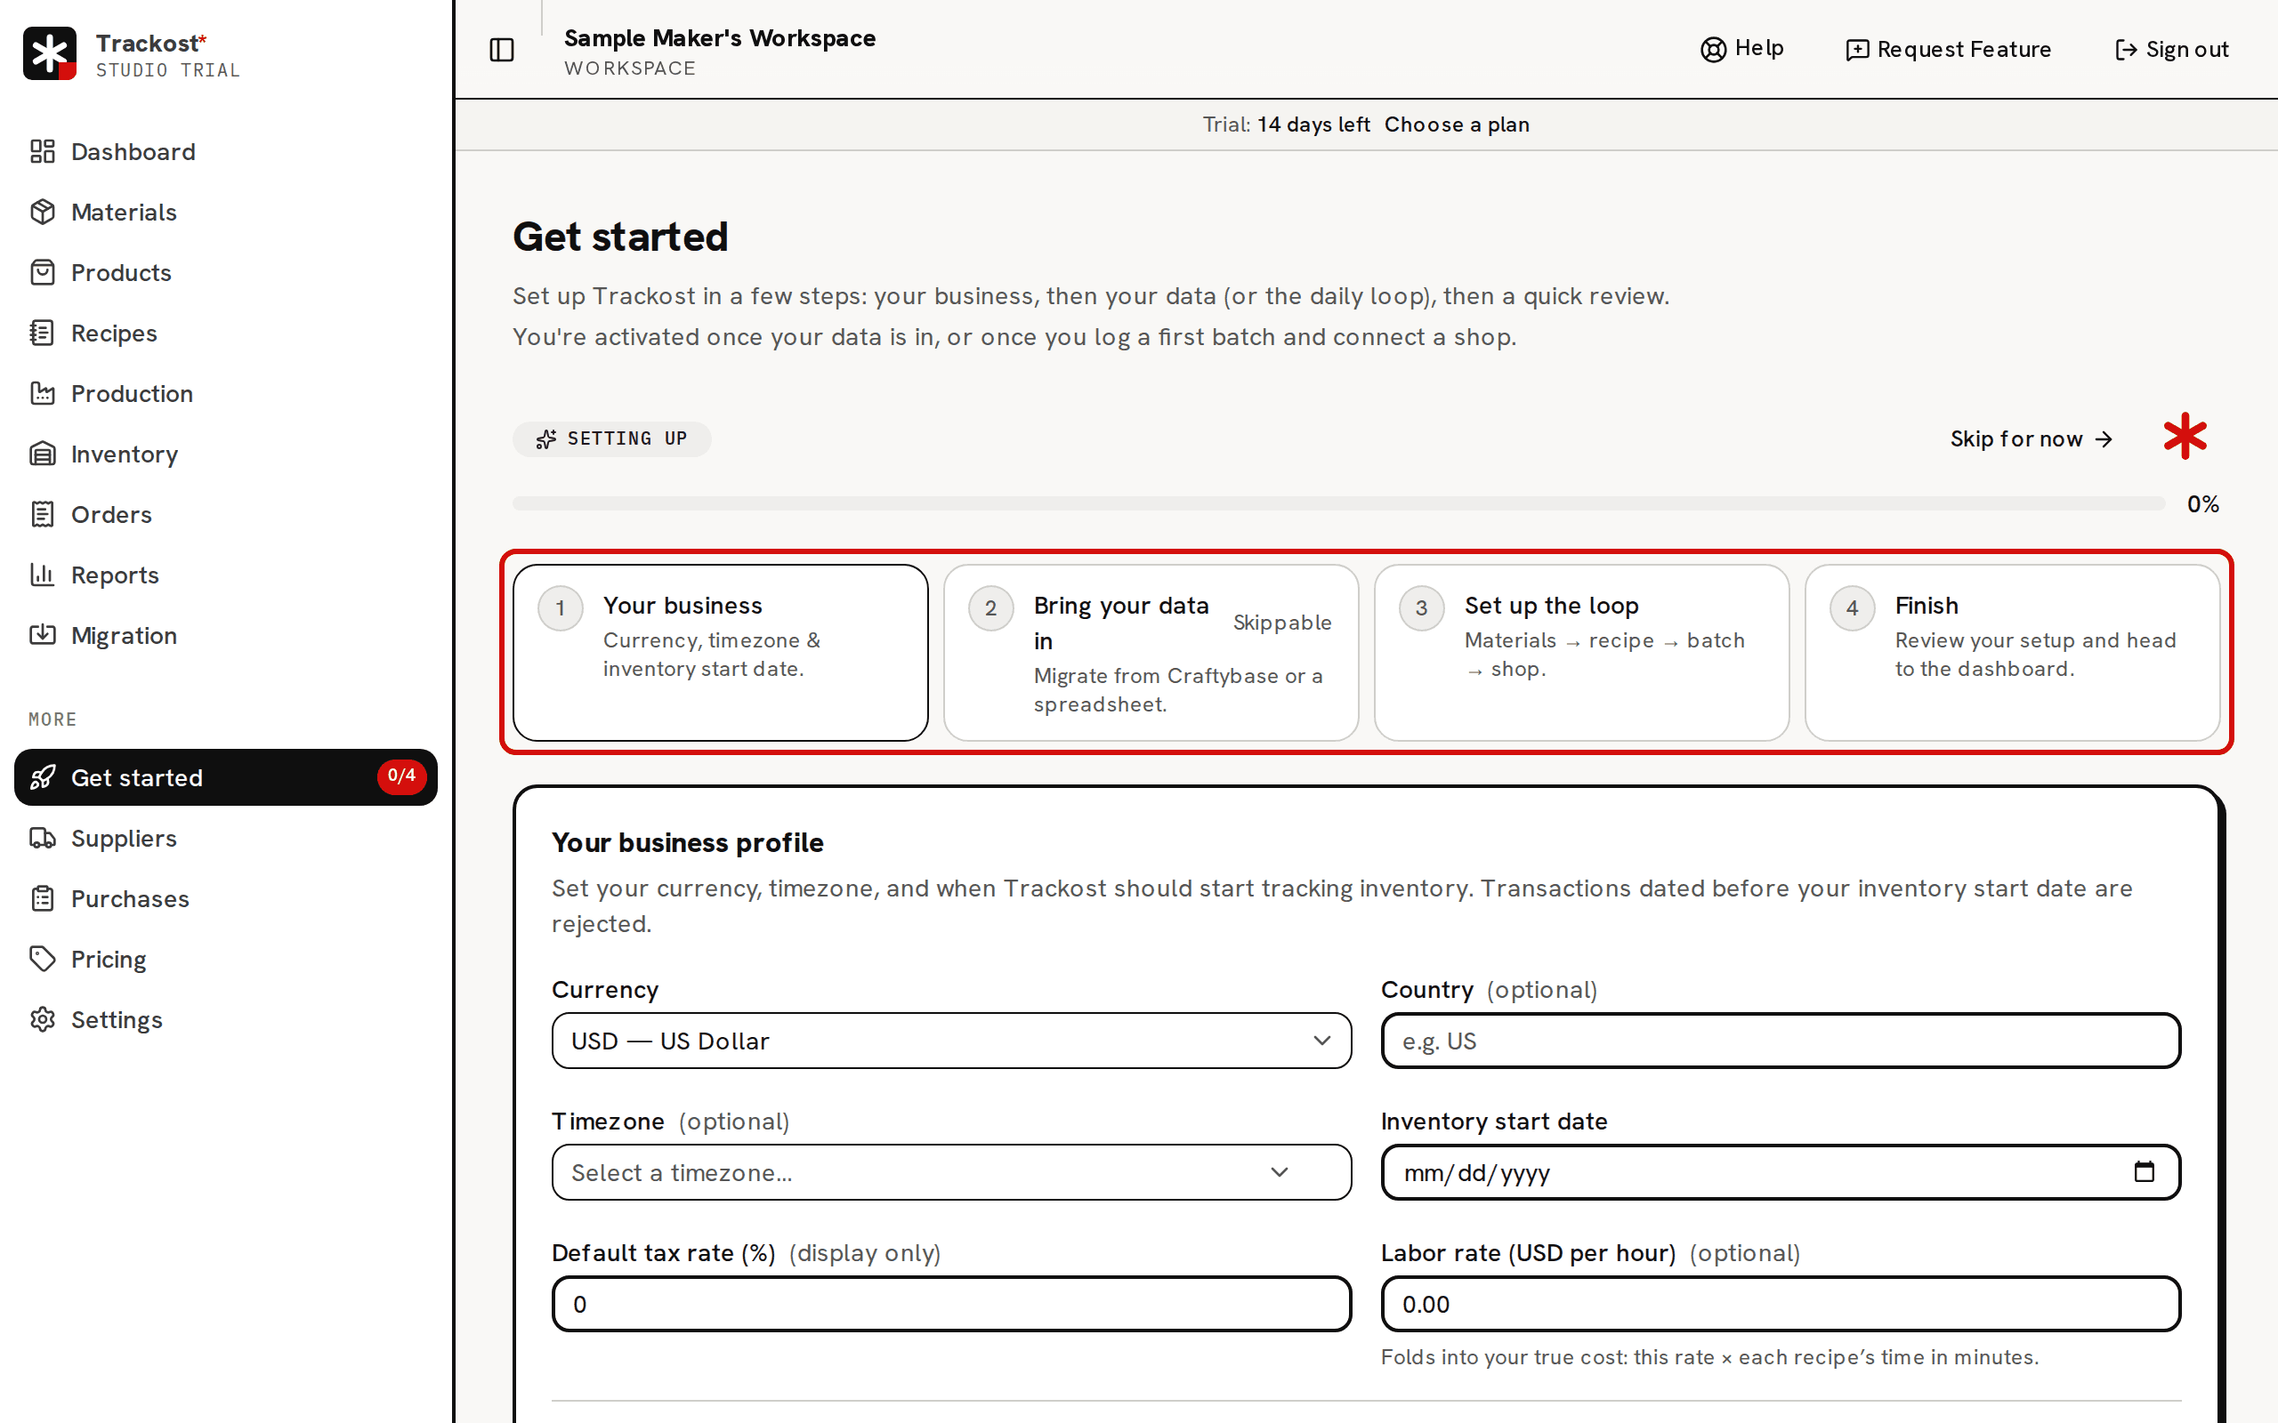Click the 0/4 badge on Get started
The width and height of the screenshot is (2278, 1423).
pyautogui.click(x=402, y=776)
